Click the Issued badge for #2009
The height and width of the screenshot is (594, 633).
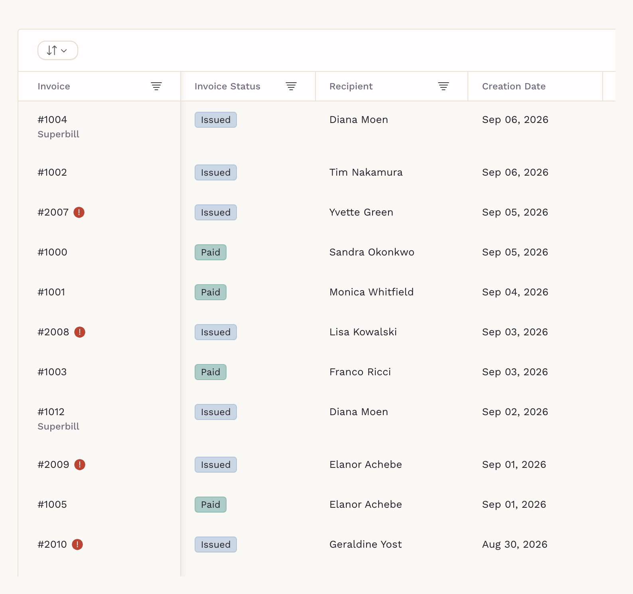point(216,465)
